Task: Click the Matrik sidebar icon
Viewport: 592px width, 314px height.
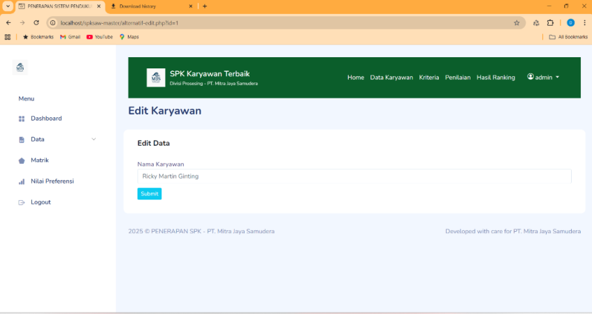Action: 22,160
